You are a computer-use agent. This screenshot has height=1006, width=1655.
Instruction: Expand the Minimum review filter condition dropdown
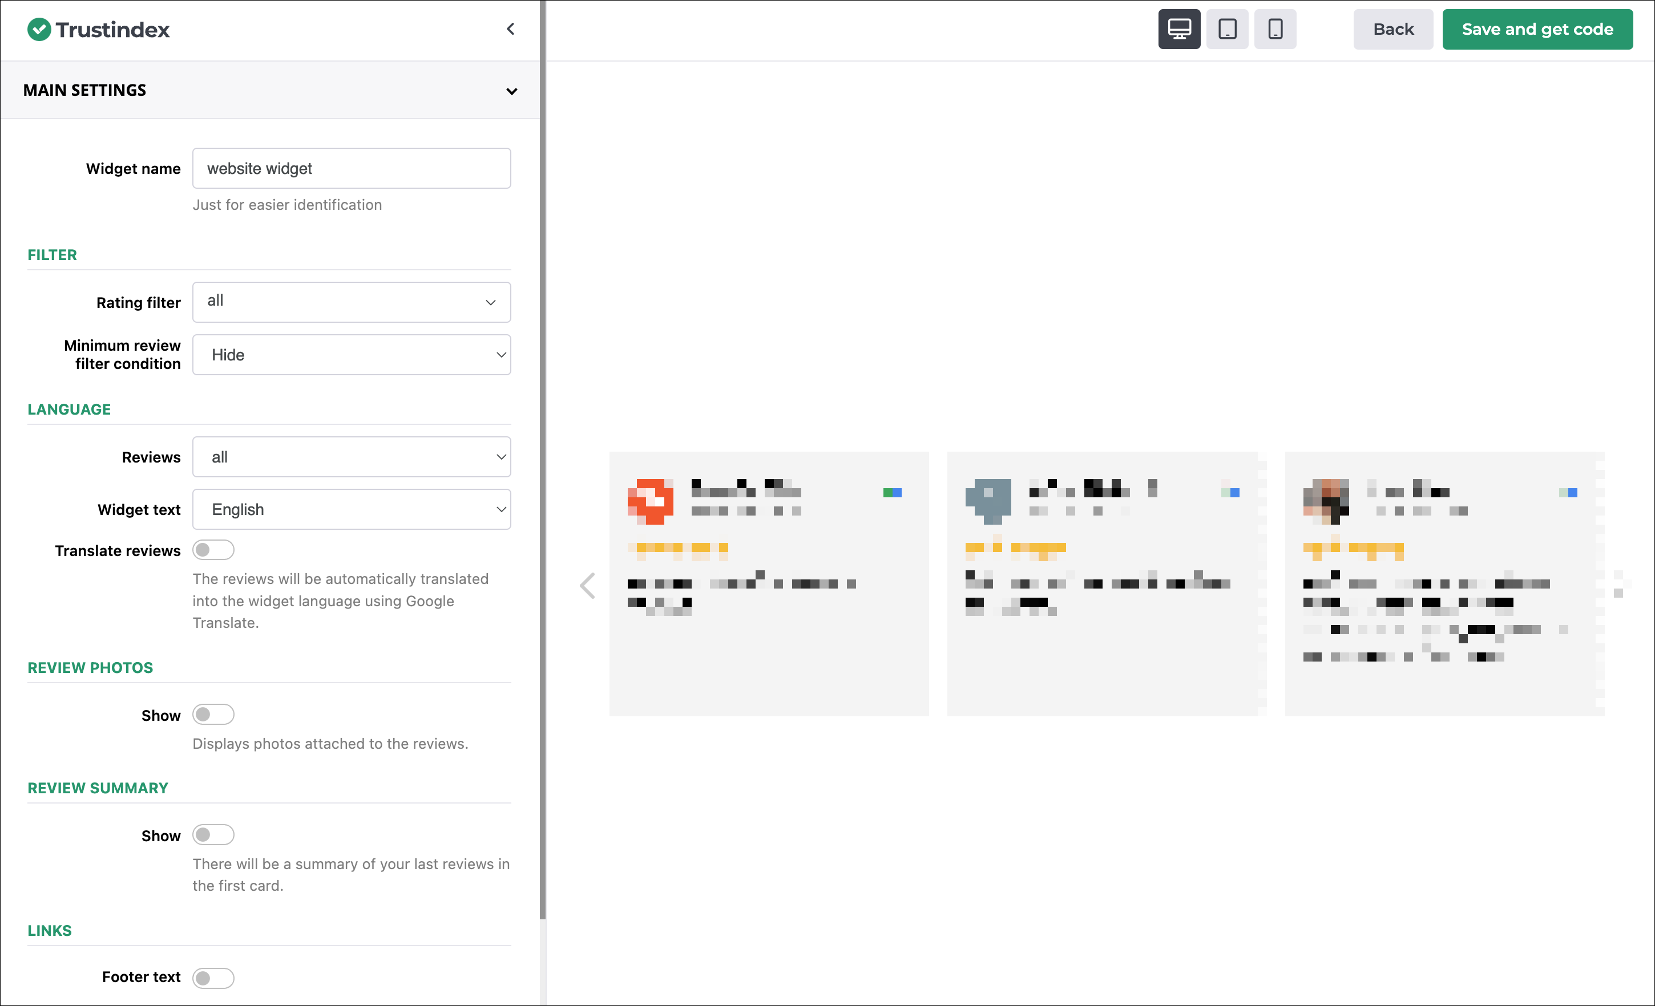point(351,354)
